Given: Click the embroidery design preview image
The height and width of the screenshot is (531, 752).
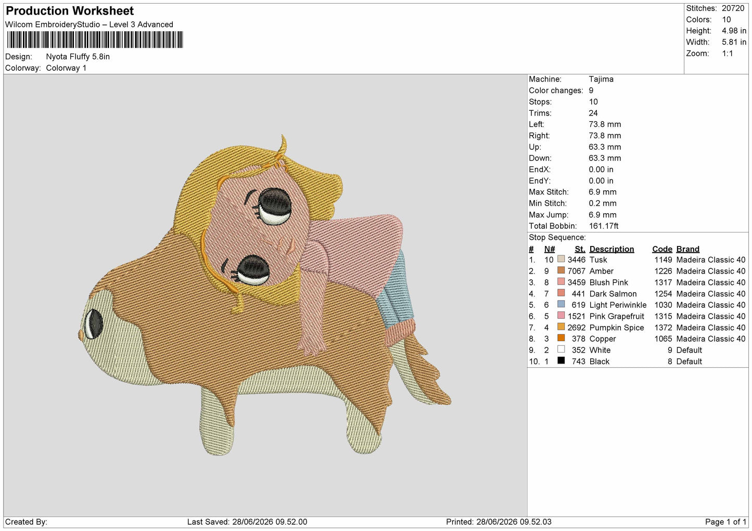Looking at the screenshot, I should [x=264, y=295].
